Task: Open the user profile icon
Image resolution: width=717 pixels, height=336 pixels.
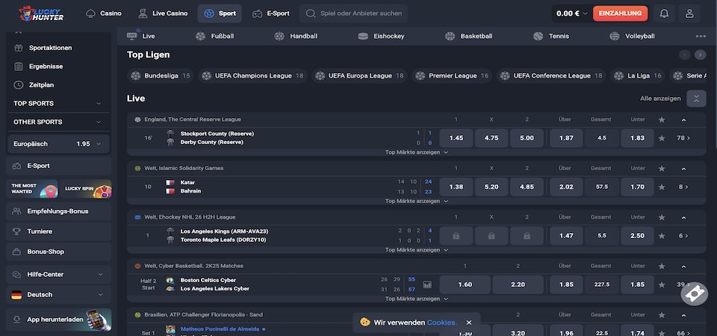Action: [689, 13]
